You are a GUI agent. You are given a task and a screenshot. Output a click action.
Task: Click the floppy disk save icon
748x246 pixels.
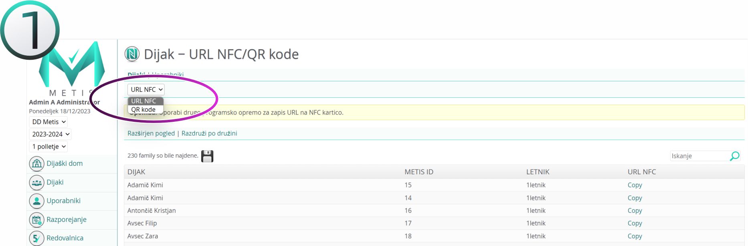207,156
